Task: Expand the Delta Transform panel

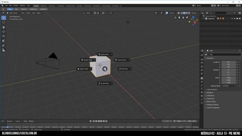Action: tap(212, 90)
